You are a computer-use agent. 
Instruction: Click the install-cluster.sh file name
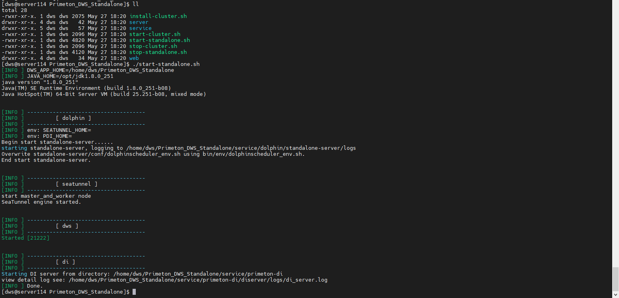coord(158,16)
